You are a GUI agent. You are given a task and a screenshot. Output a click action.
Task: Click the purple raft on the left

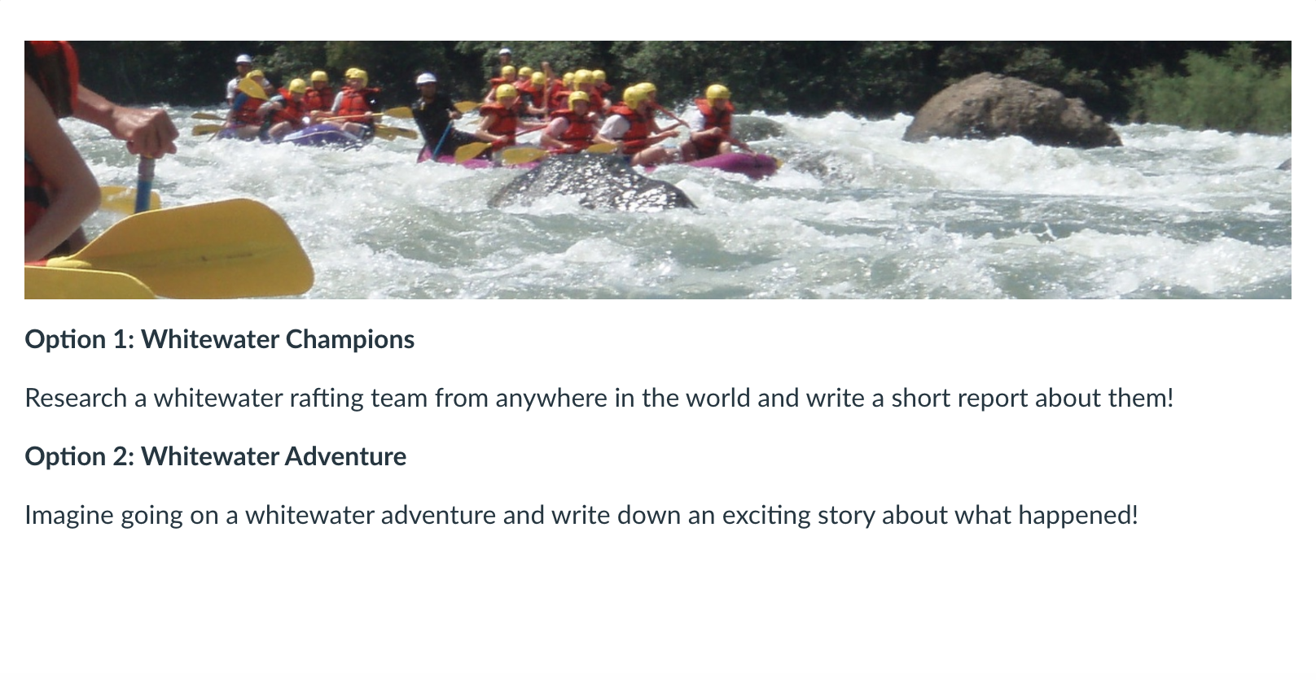(x=322, y=136)
